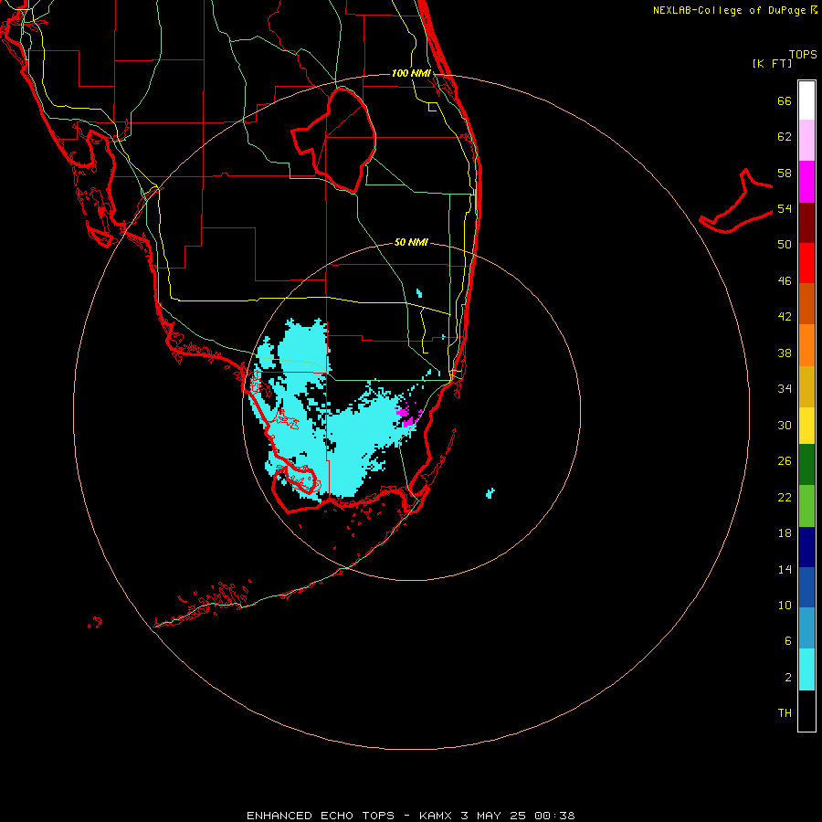Screen dimensions: 822x822
Task: Click the light green color band near 22
Action: (x=806, y=506)
